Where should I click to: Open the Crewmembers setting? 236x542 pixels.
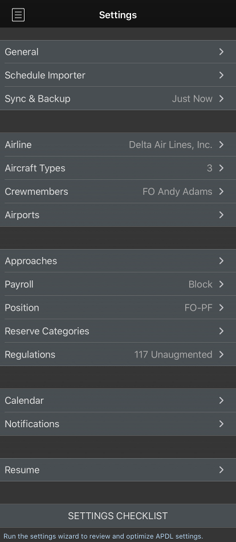[x=118, y=191]
